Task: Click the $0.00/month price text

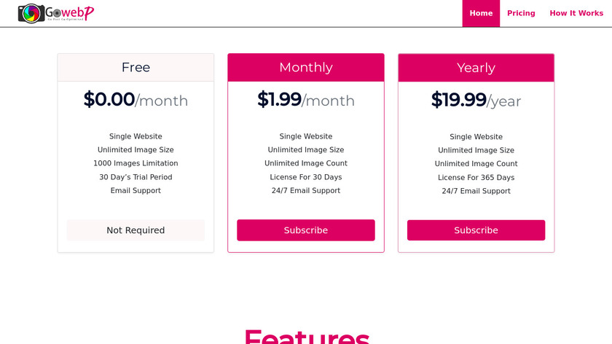Action: (x=136, y=100)
